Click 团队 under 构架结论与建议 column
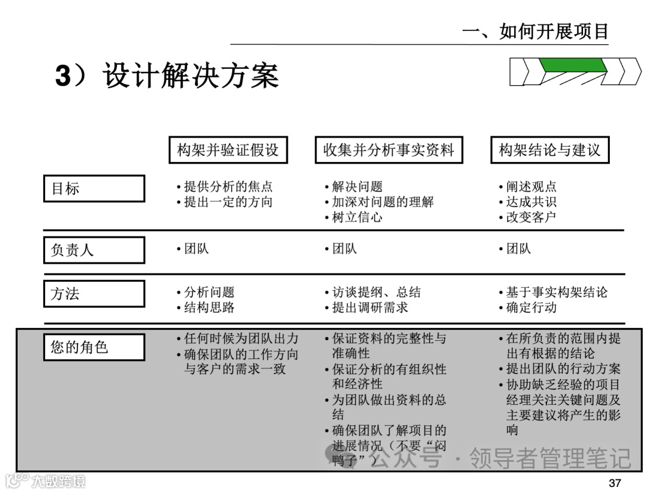Screen dimensions: 658x493 [x=515, y=248]
